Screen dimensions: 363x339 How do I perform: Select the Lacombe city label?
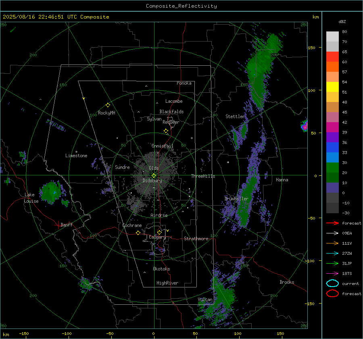click(174, 101)
